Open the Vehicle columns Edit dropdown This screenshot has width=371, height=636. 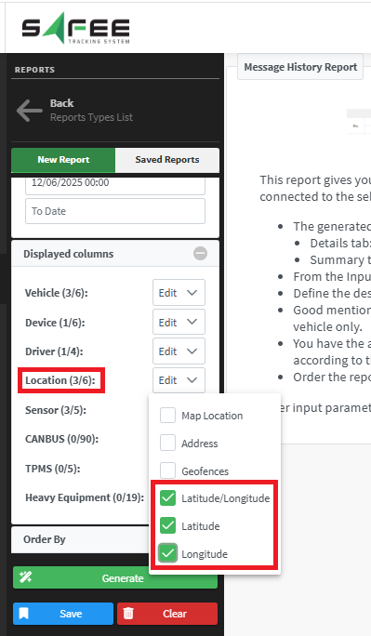(179, 293)
